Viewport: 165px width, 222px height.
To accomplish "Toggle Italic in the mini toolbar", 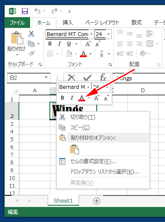I will pyautogui.click(x=72, y=98).
